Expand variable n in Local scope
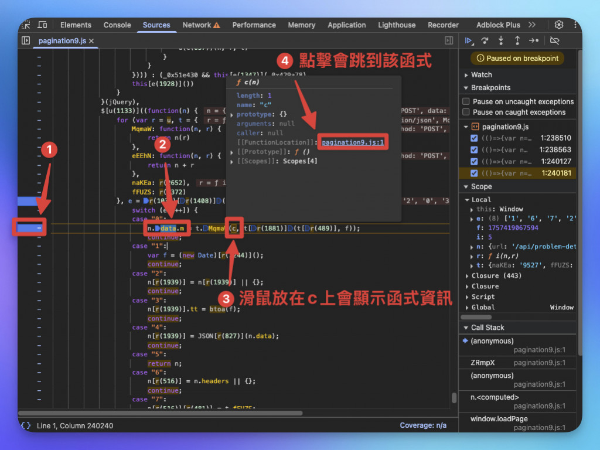 pyautogui.click(x=472, y=247)
